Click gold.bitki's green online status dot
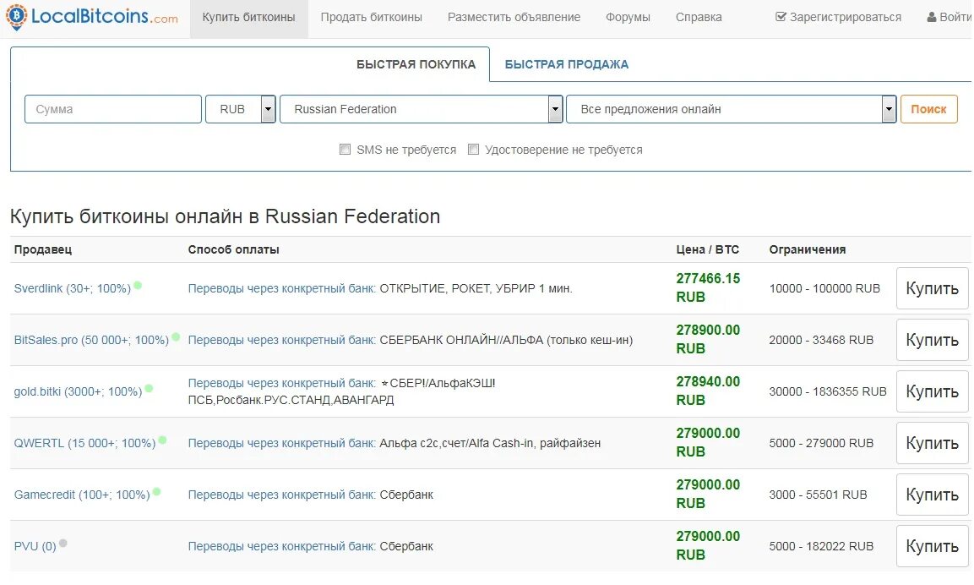This screenshot has height=585, width=974. coord(149,389)
